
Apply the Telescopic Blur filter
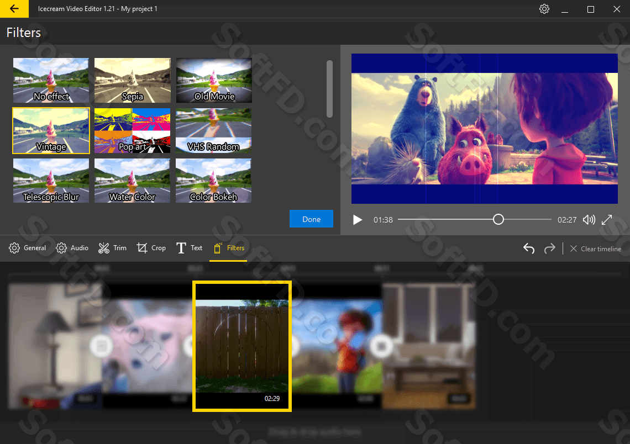(x=51, y=181)
